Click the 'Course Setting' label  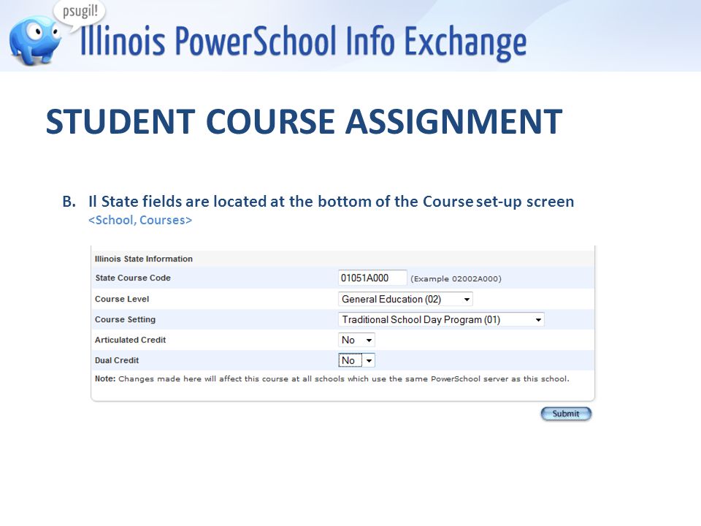[x=125, y=319]
